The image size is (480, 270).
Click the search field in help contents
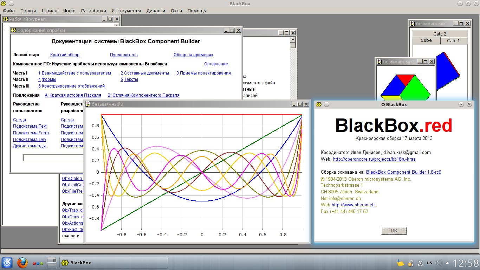click(x=53, y=158)
